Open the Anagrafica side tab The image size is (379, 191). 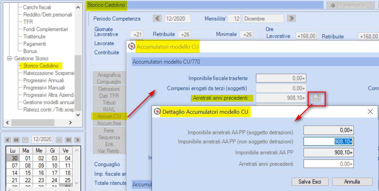[x=109, y=75]
